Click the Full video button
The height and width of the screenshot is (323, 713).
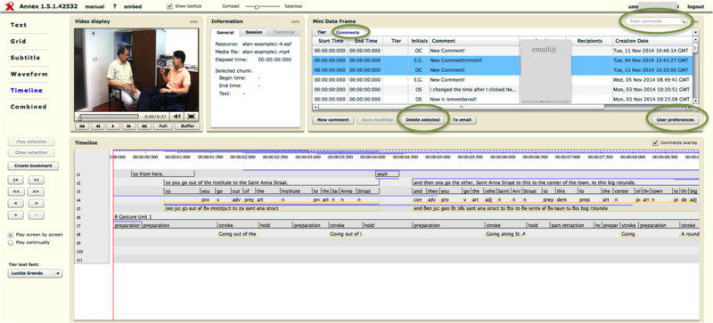pyautogui.click(x=162, y=126)
